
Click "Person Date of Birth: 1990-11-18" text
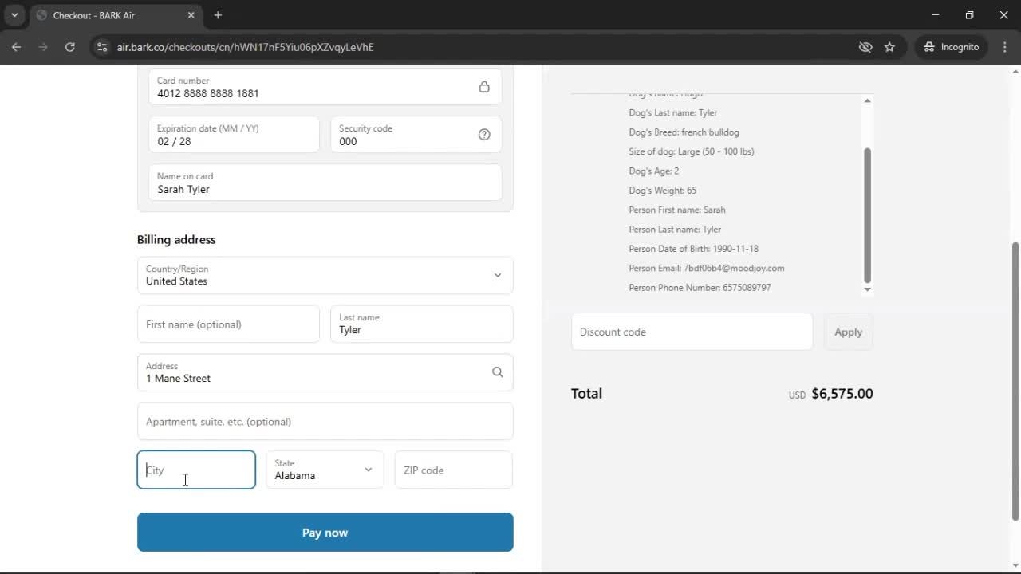pyautogui.click(x=693, y=249)
